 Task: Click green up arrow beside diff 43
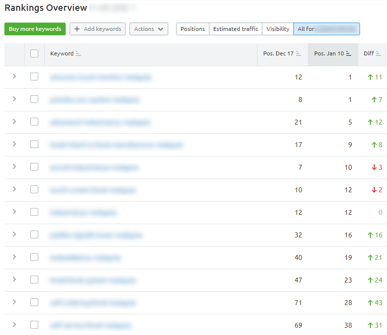click(x=370, y=303)
